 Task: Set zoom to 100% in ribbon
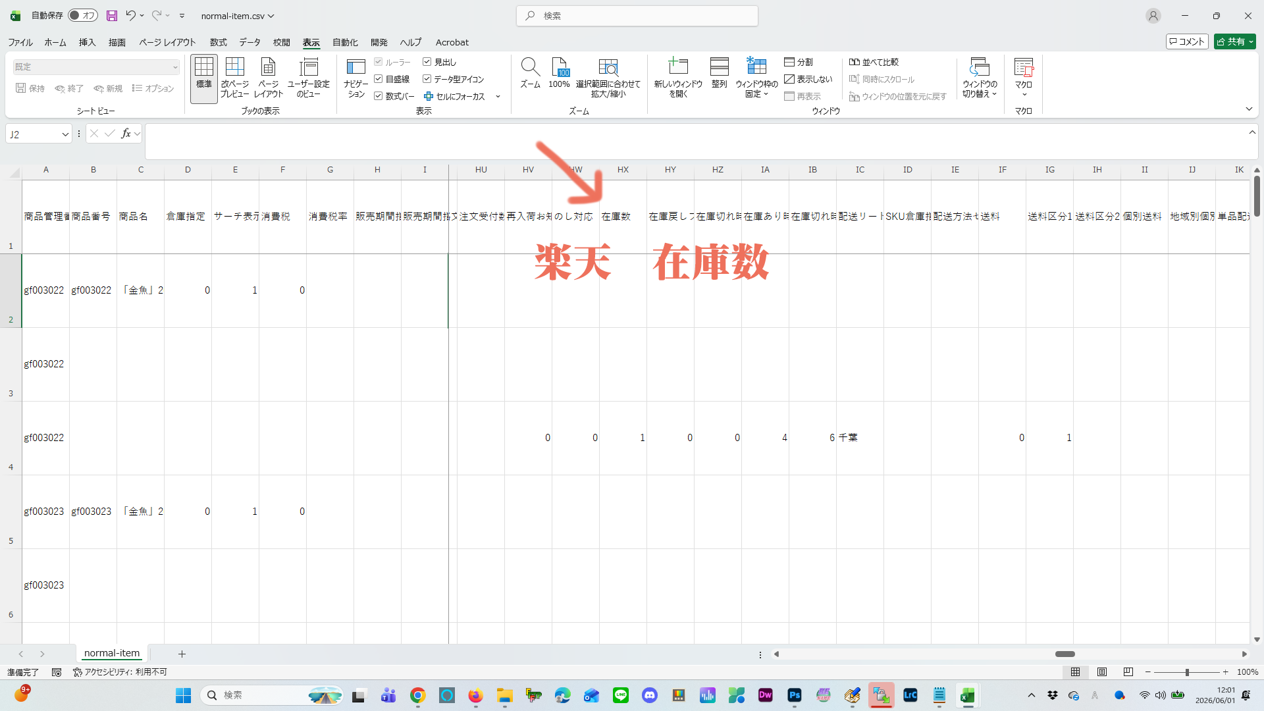[x=559, y=74]
